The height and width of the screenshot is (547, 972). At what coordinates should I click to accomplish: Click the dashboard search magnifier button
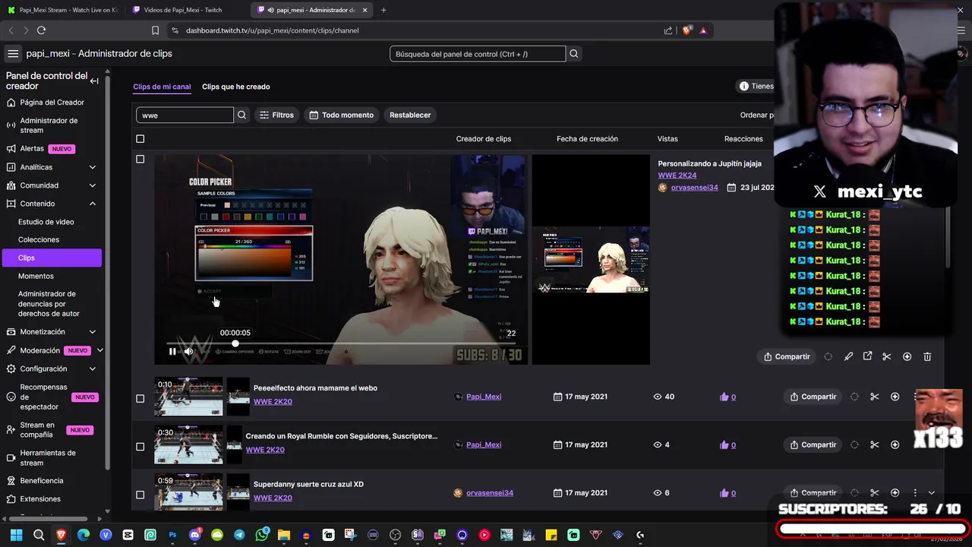pos(574,54)
